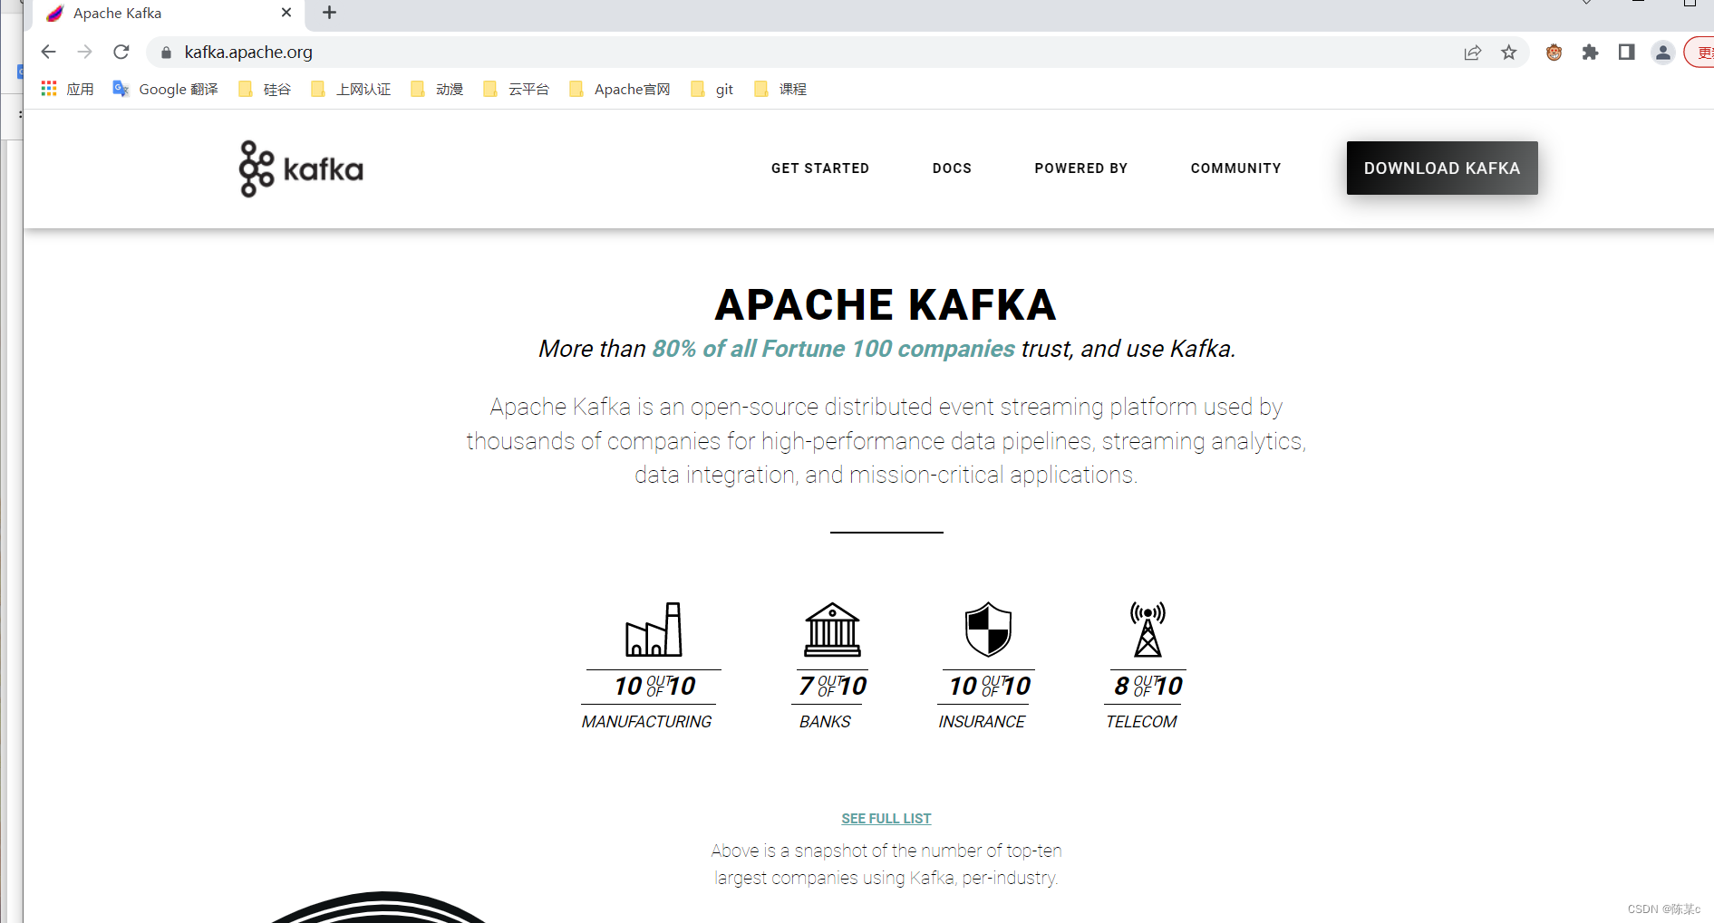Open the git bookmarks folder
The height and width of the screenshot is (923, 1714).
pos(712,89)
